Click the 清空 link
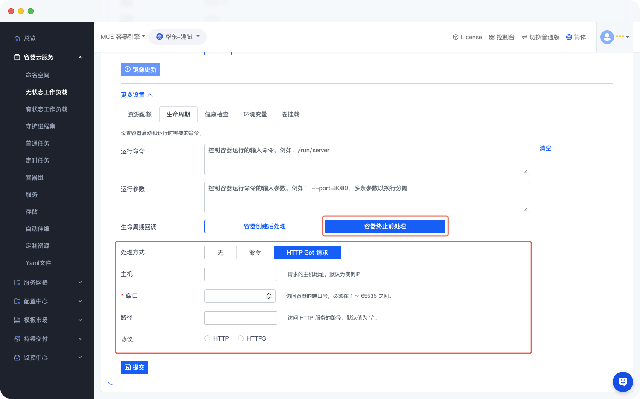Viewport: 640px width, 399px height. click(545, 148)
